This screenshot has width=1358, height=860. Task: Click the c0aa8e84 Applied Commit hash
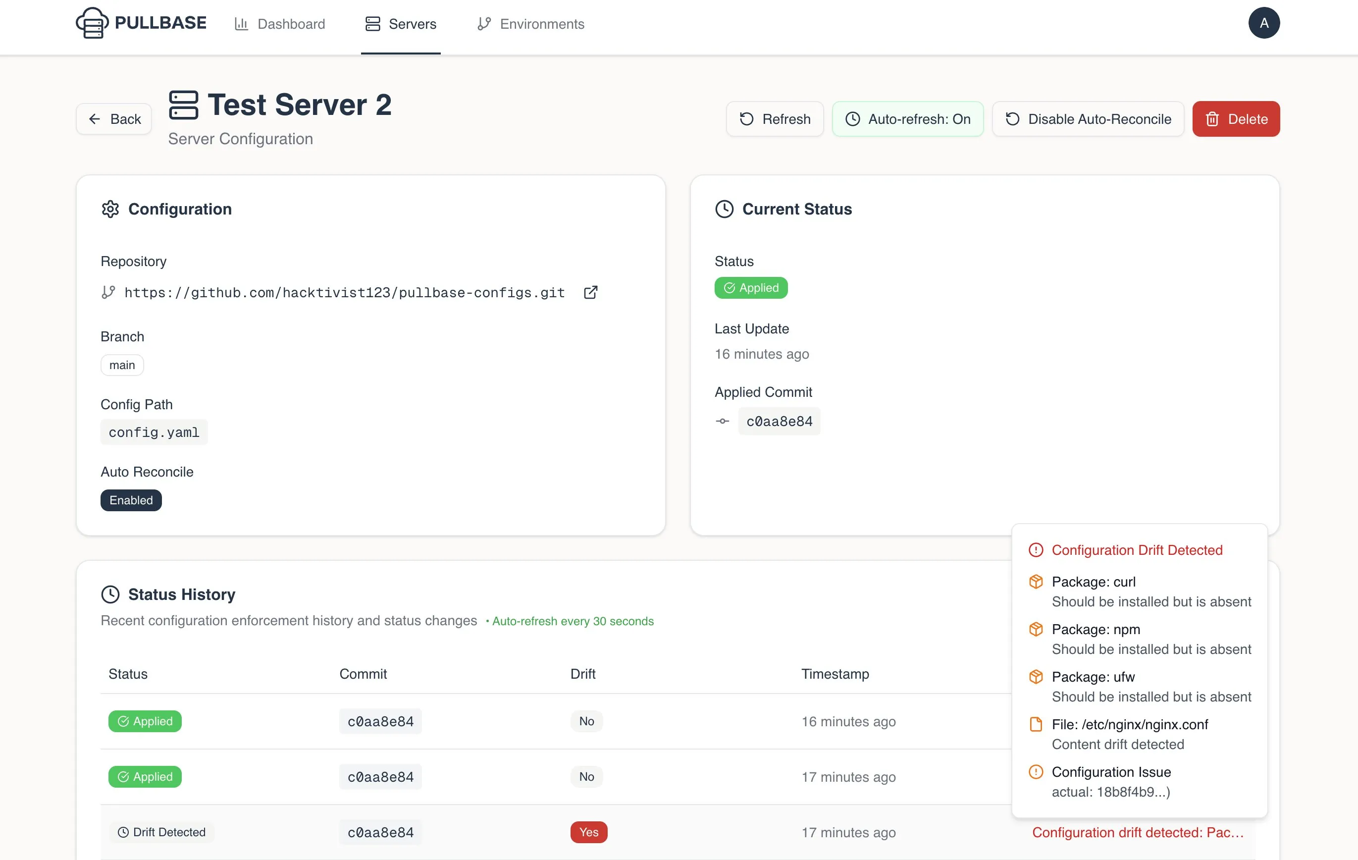pyautogui.click(x=780, y=421)
